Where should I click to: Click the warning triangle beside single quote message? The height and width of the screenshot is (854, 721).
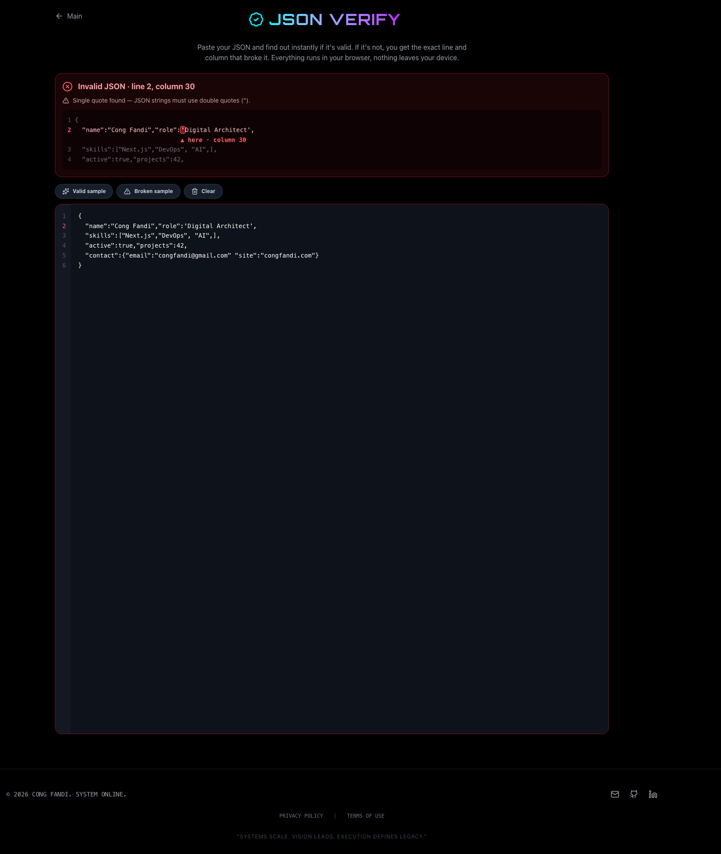(x=66, y=100)
